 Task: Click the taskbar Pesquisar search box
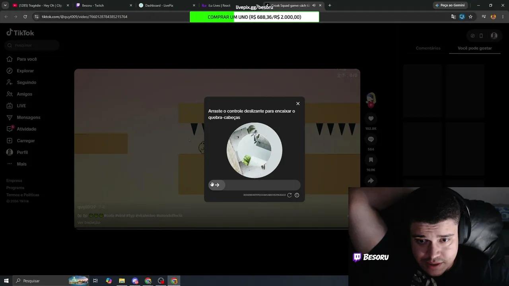(52, 281)
